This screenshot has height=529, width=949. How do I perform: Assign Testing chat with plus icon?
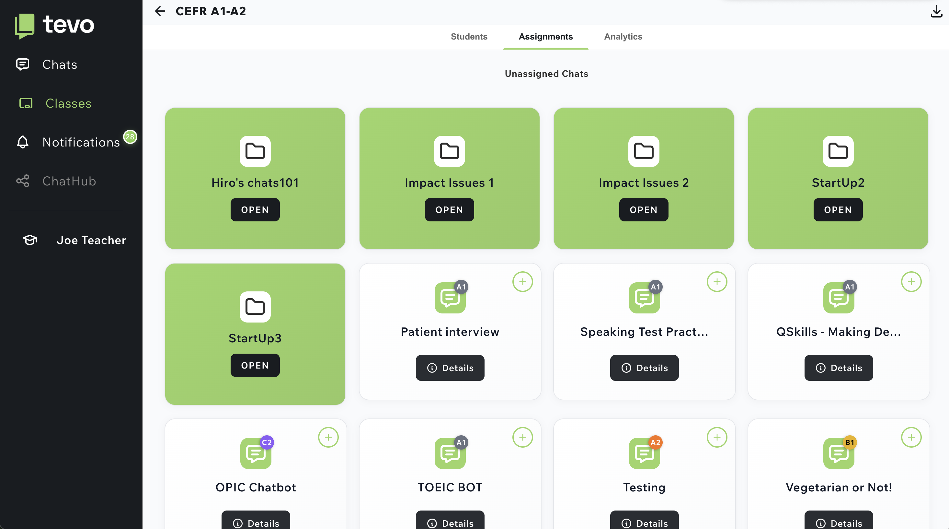point(716,437)
